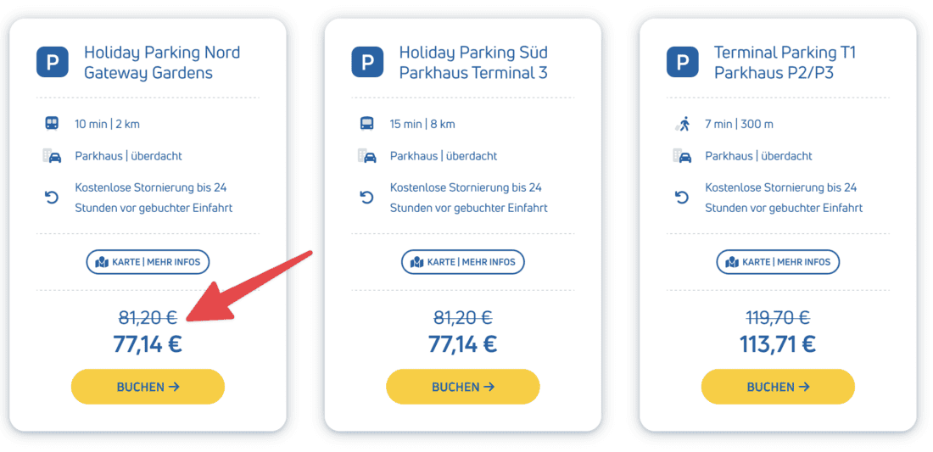Open Karte | Mehr Infos for Holiday Parking Nord

coord(148,262)
